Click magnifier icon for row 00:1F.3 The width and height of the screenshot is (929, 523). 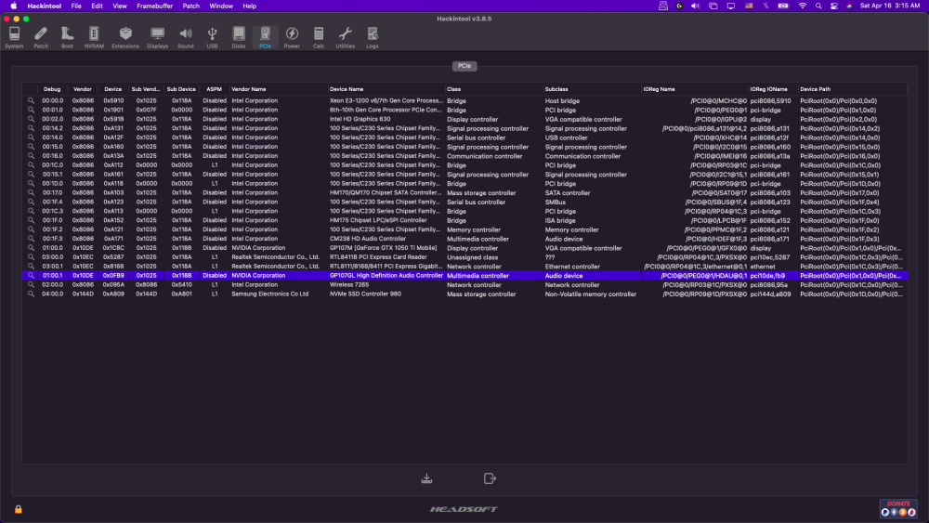tap(31, 239)
